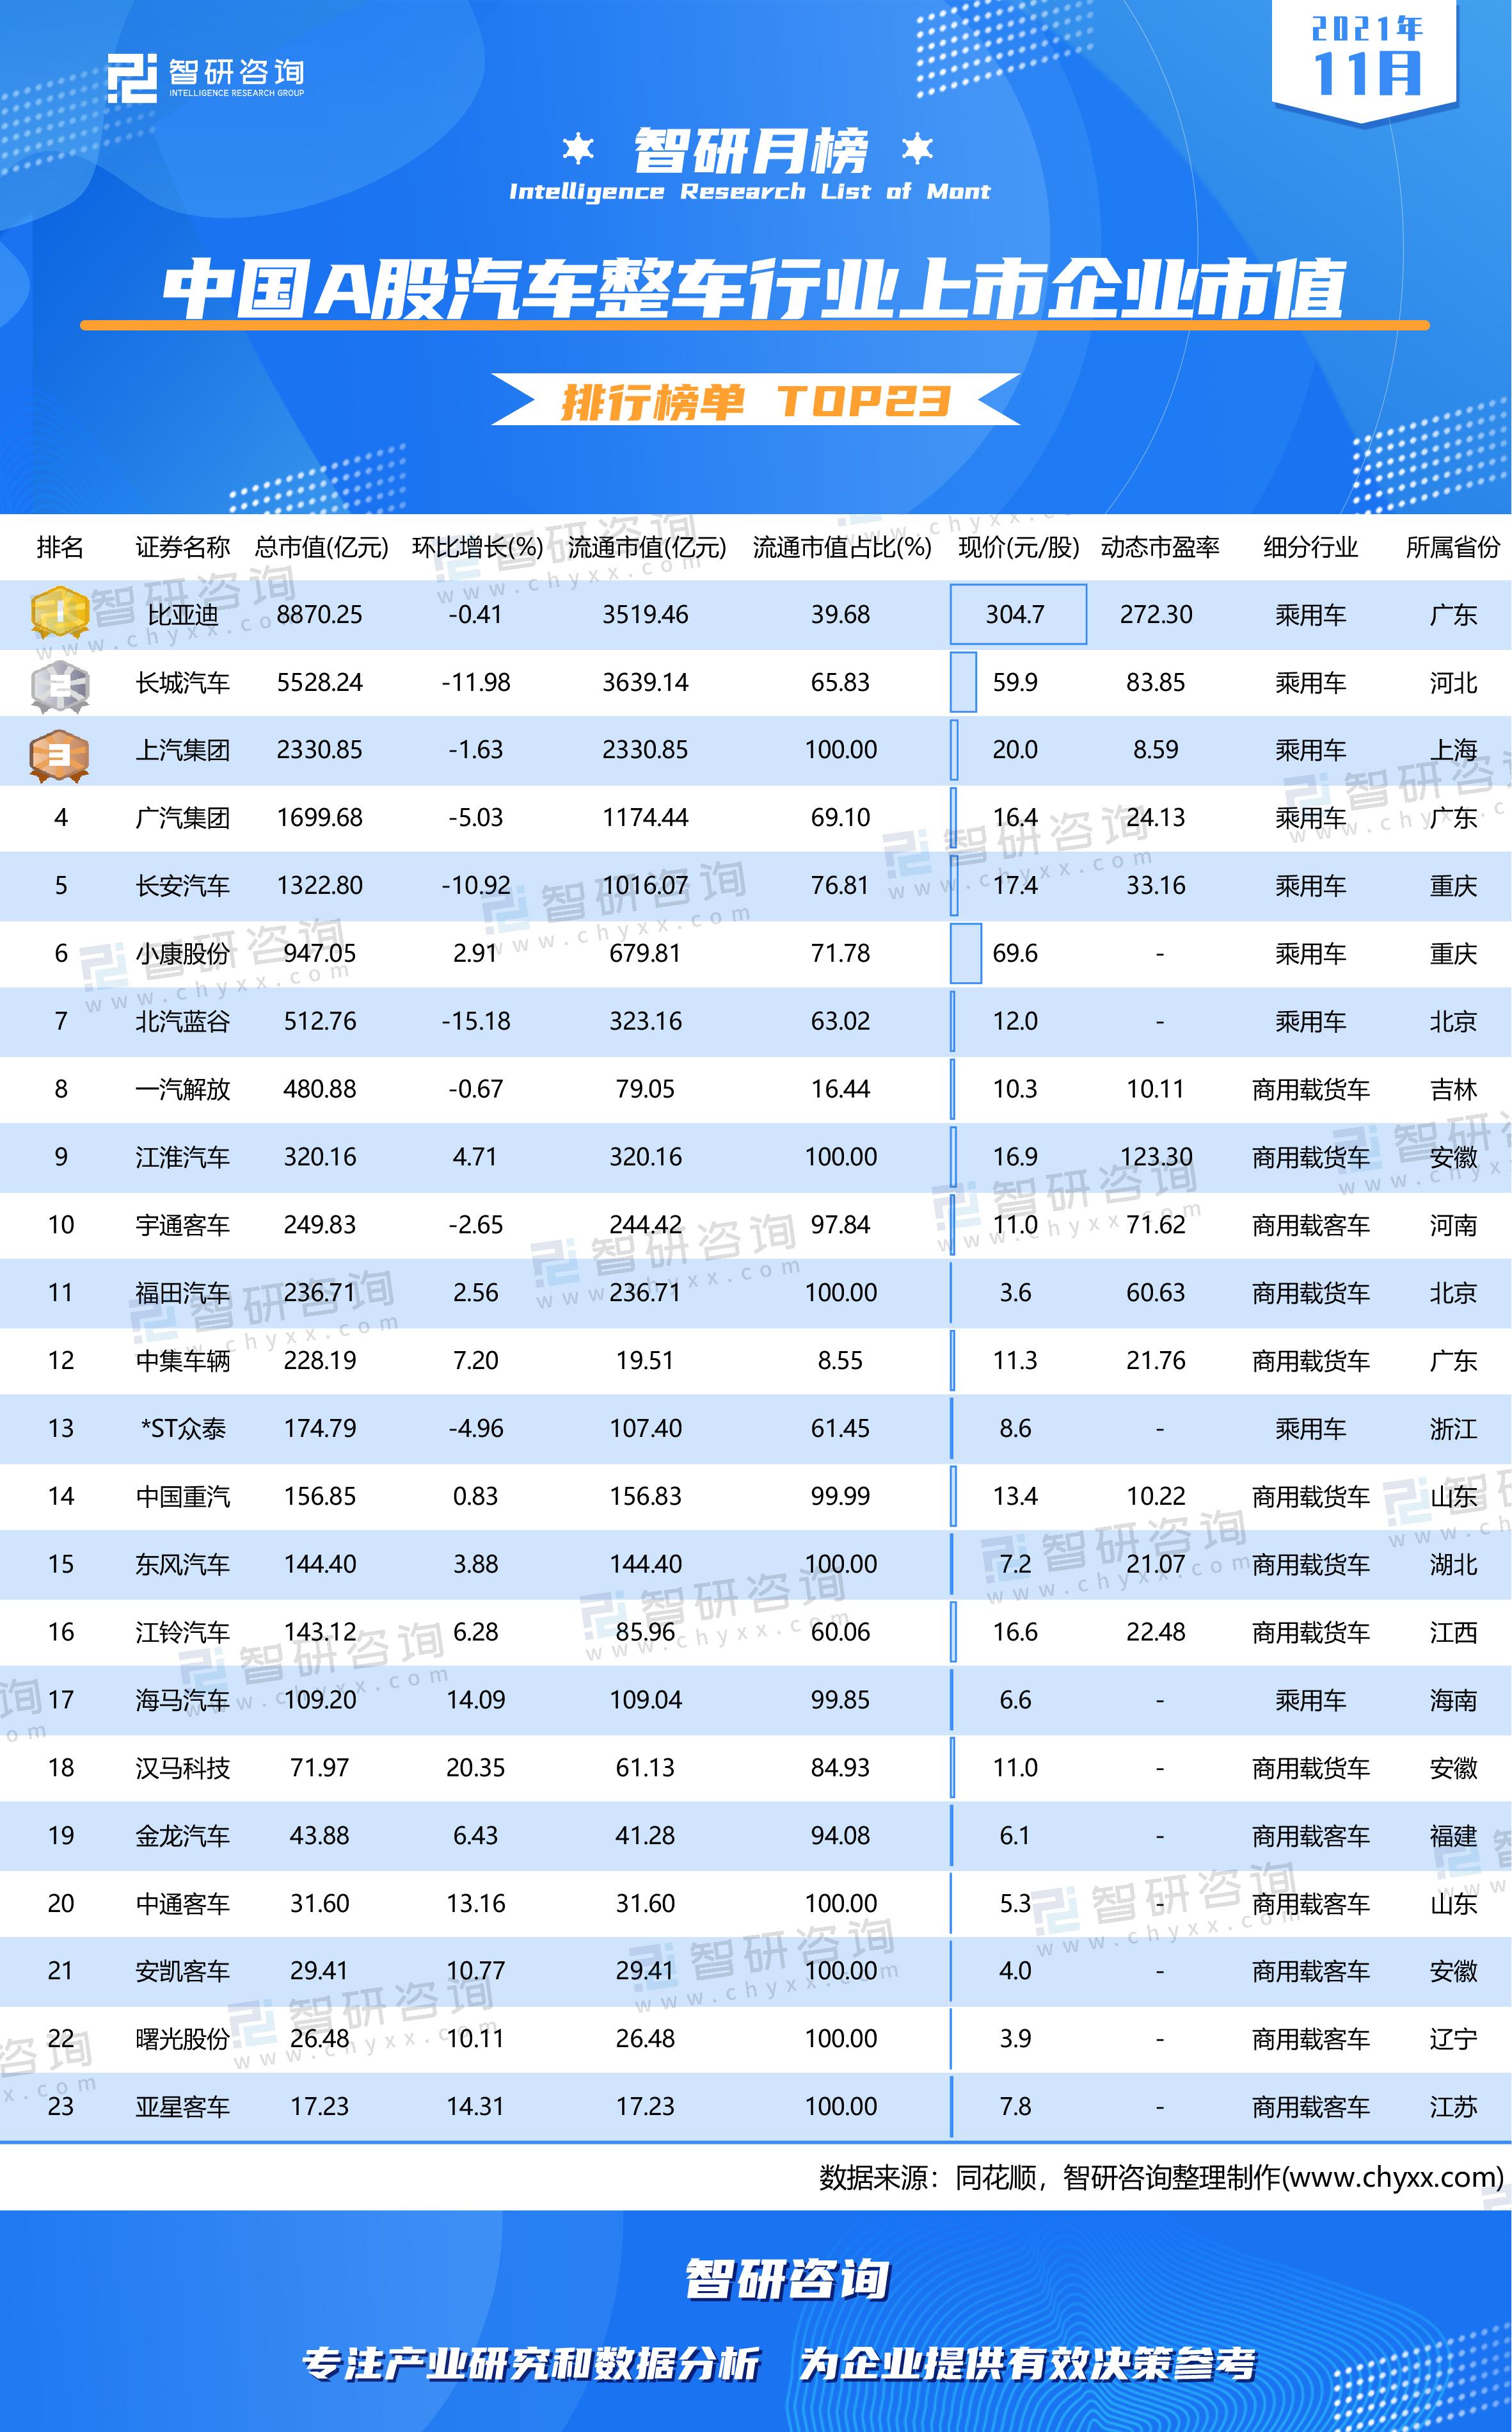Click the gold rank 1 medal icon
Viewport: 1512px width, 2432px height.
point(60,613)
